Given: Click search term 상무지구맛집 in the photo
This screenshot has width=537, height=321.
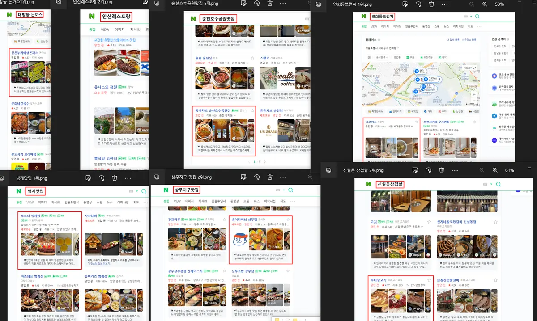Looking at the screenshot, I should coord(187,190).
